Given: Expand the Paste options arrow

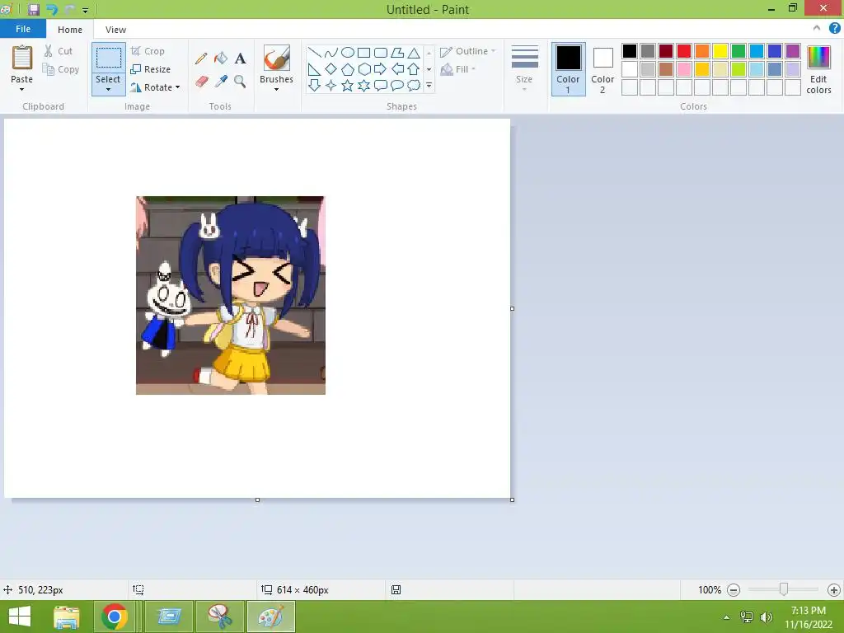Looking at the screenshot, I should point(22,89).
